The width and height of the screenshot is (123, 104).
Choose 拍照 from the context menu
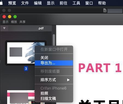(x=54, y=93)
